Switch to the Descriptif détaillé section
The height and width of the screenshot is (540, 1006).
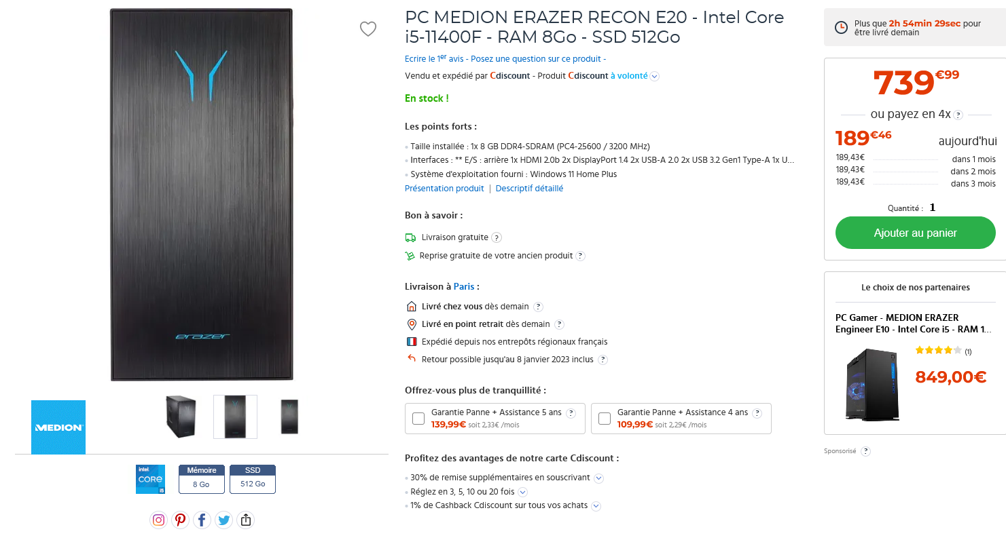pyautogui.click(x=529, y=188)
